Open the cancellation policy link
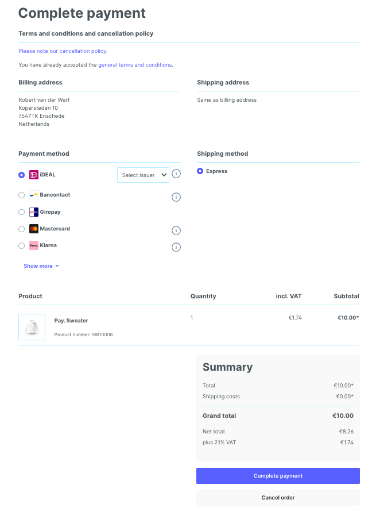Viewport: 380px width, 515px height. coord(63,51)
